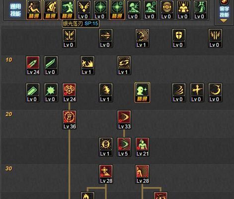Select the Lv 5 red arrow skill
Image resolution: width=234 pixels, height=199 pixels.
124,147
